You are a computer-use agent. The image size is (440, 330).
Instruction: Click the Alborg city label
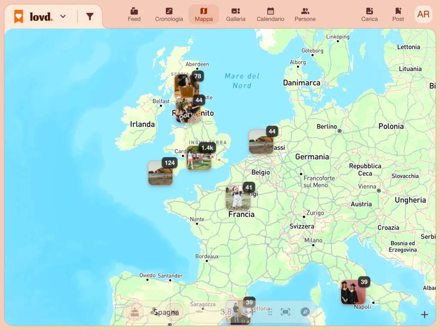point(298,62)
